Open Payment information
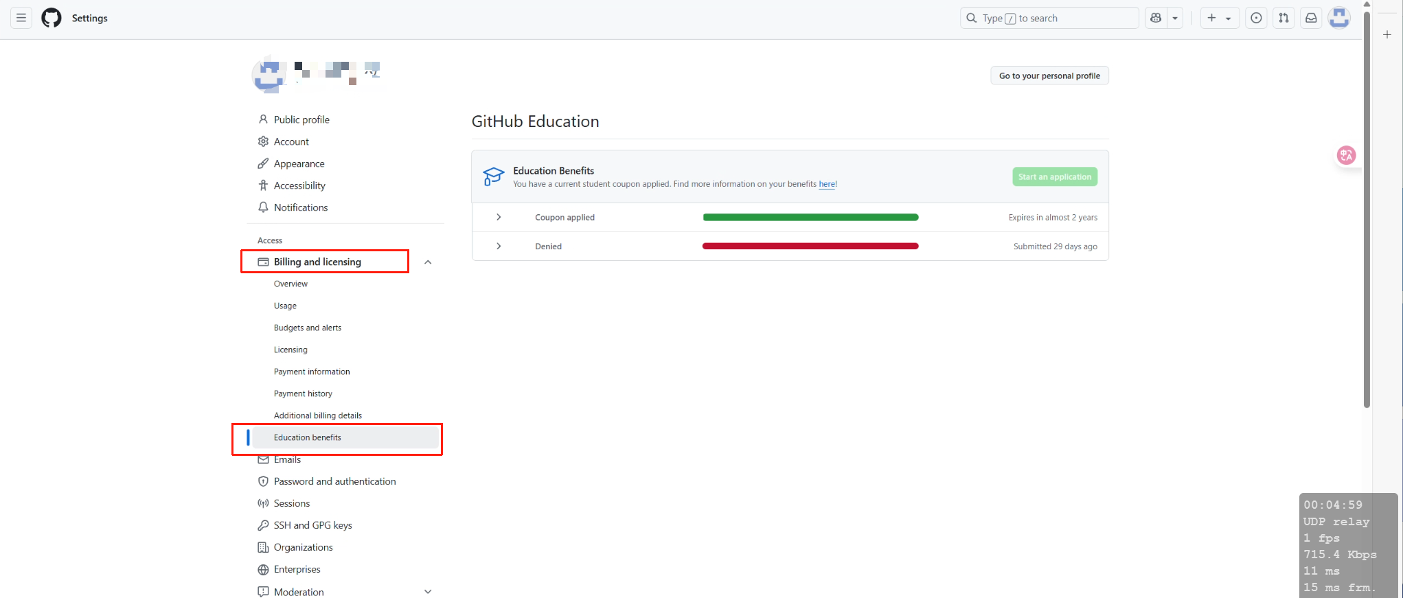This screenshot has height=598, width=1403. (x=312, y=371)
